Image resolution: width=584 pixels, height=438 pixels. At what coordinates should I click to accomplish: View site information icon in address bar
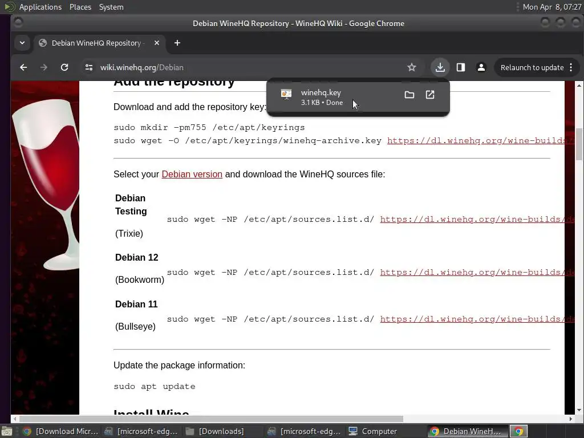[89, 67]
